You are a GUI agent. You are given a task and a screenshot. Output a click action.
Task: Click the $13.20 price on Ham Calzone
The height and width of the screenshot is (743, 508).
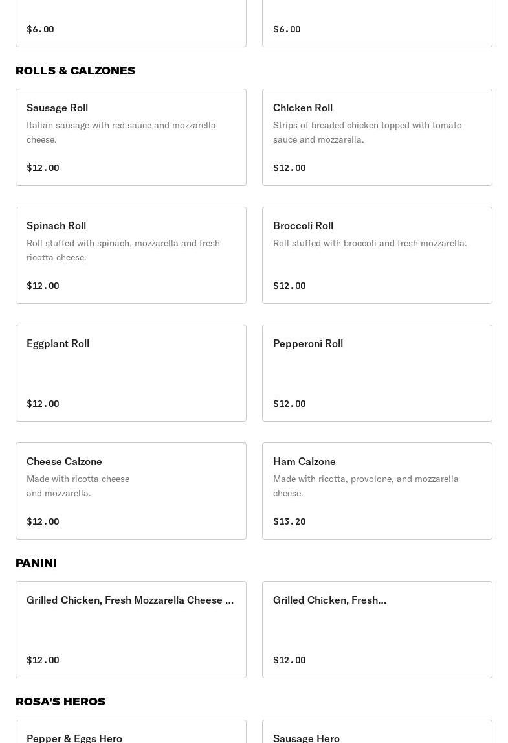pyautogui.click(x=289, y=521)
